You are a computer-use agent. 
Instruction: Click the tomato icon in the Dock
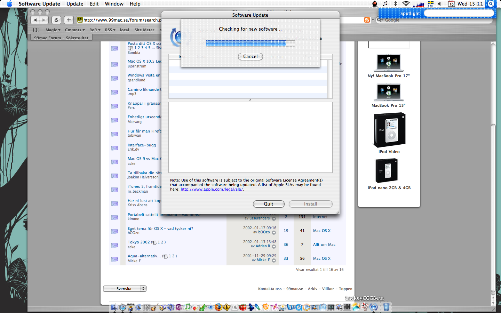pyautogui.click(x=242, y=307)
